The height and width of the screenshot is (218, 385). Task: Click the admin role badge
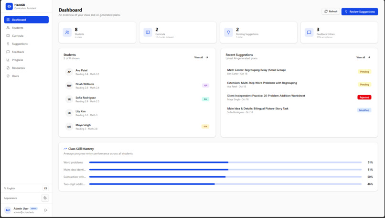click(x=33, y=208)
